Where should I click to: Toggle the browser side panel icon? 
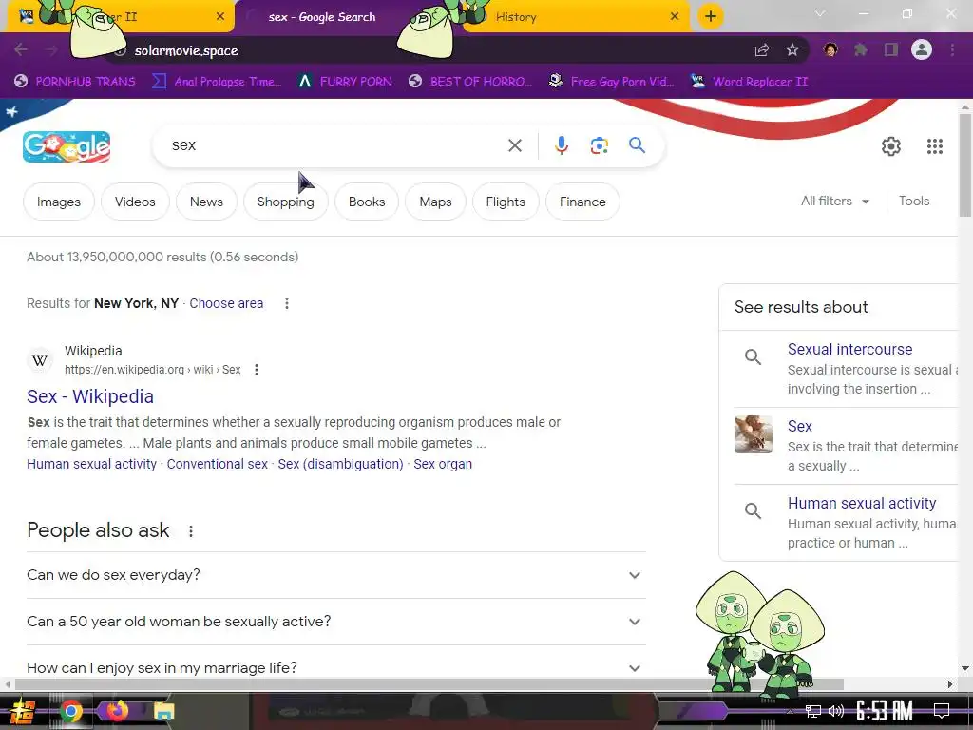pyautogui.click(x=891, y=50)
